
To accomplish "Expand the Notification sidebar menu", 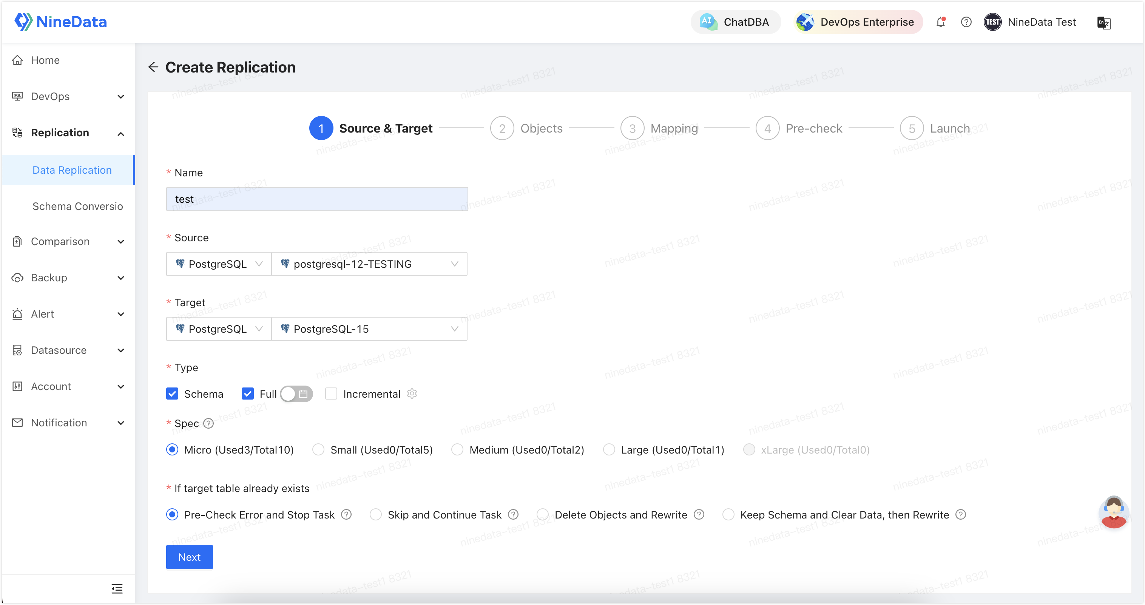I will pos(68,423).
